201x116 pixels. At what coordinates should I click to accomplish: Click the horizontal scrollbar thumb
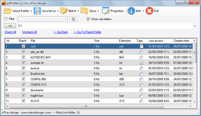click(86, 106)
